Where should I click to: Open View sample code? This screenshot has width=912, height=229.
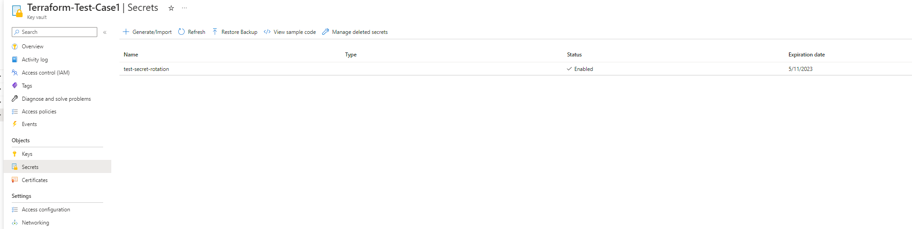294,32
